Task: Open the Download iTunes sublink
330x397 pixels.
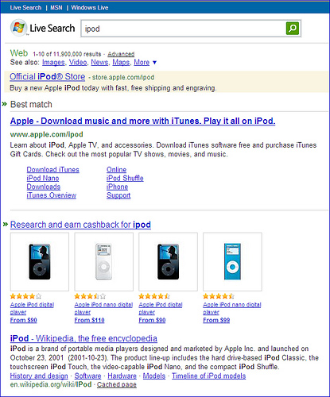Action: (53, 170)
